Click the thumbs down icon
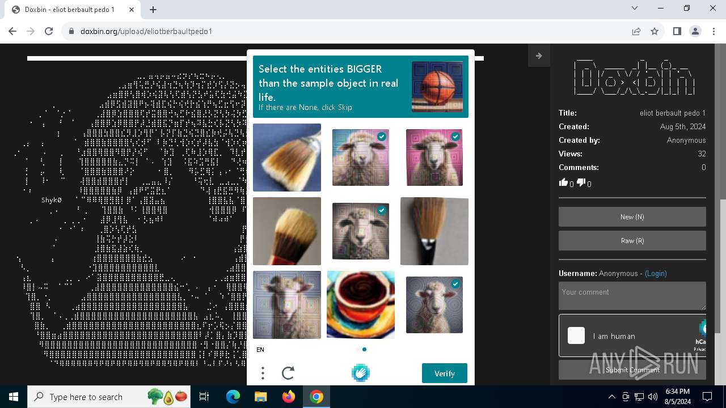This screenshot has height=408, width=726. coord(581,182)
